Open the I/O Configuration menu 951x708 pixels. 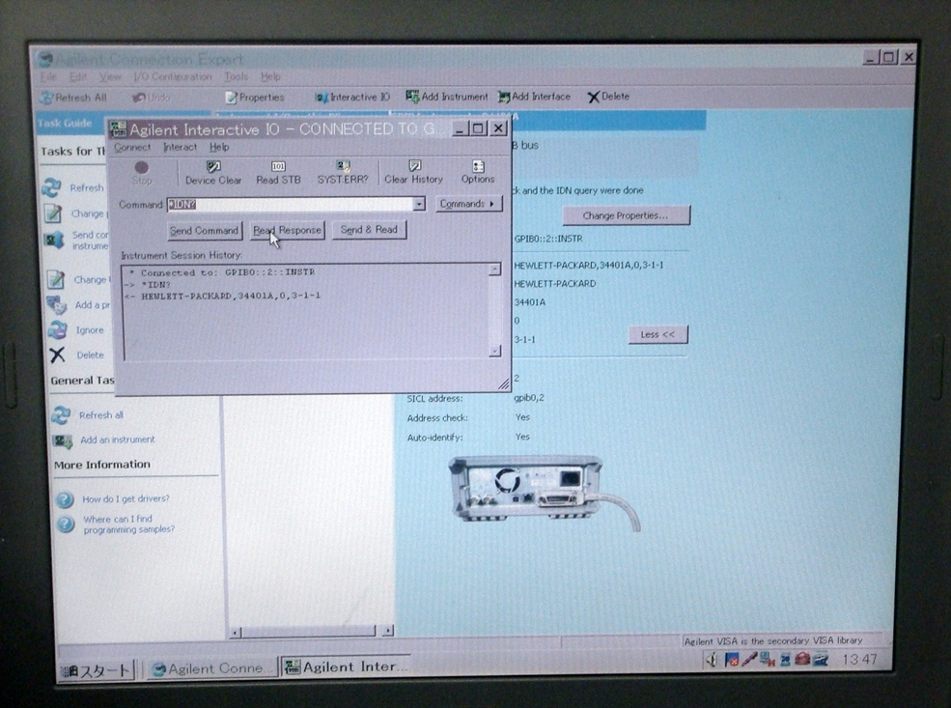pyautogui.click(x=173, y=77)
